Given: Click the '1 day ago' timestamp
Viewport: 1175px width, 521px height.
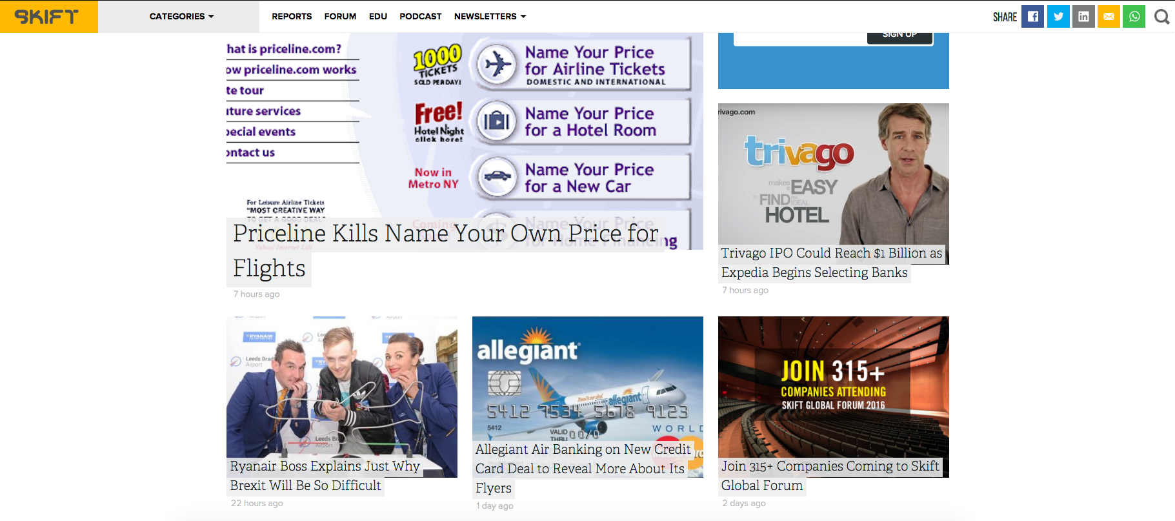Looking at the screenshot, I should [x=495, y=506].
